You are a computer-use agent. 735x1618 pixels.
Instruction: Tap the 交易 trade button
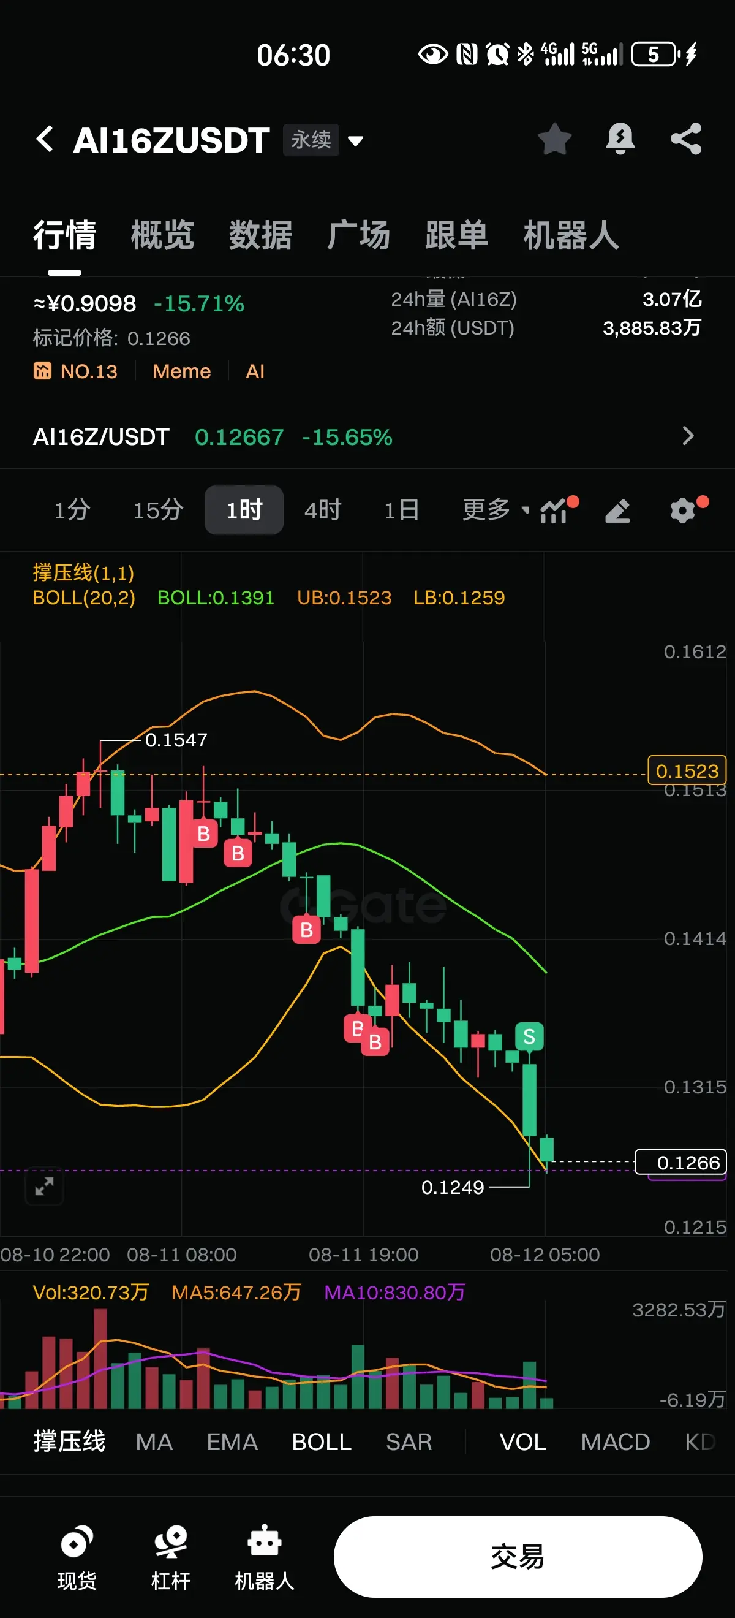tap(518, 1557)
